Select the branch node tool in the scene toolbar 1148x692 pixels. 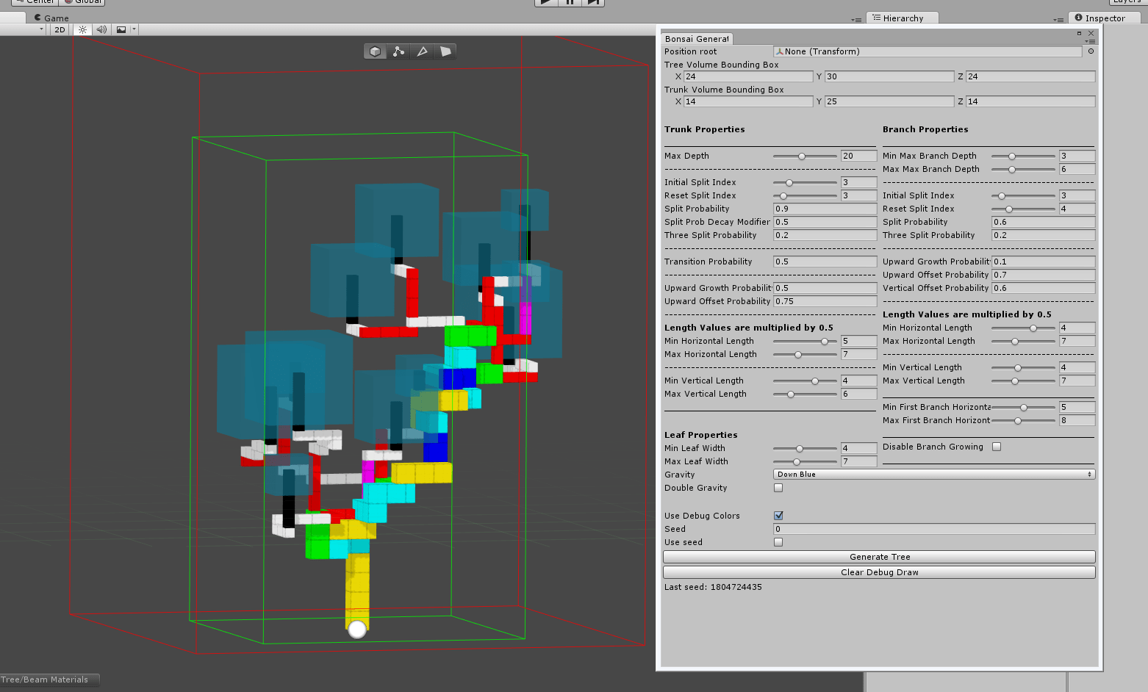398,51
